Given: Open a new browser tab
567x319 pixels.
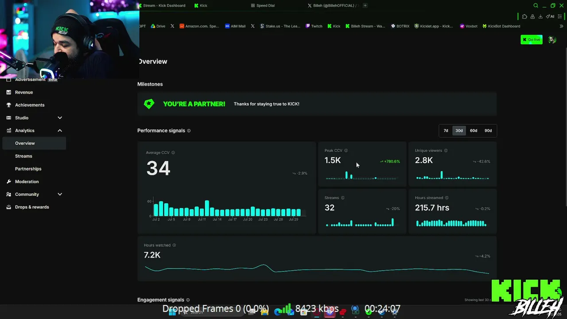Looking at the screenshot, I should tap(365, 6).
